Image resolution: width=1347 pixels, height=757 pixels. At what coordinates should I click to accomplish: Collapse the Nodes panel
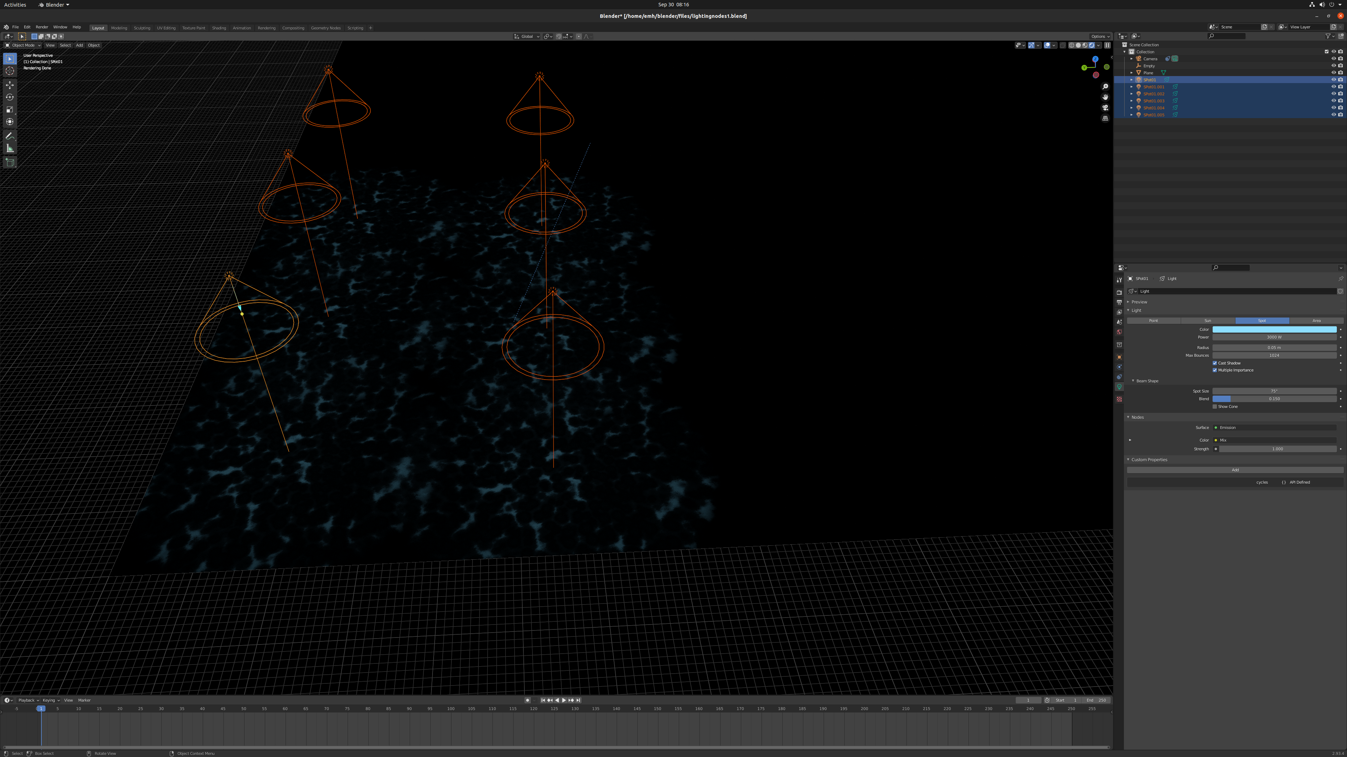[1128, 417]
